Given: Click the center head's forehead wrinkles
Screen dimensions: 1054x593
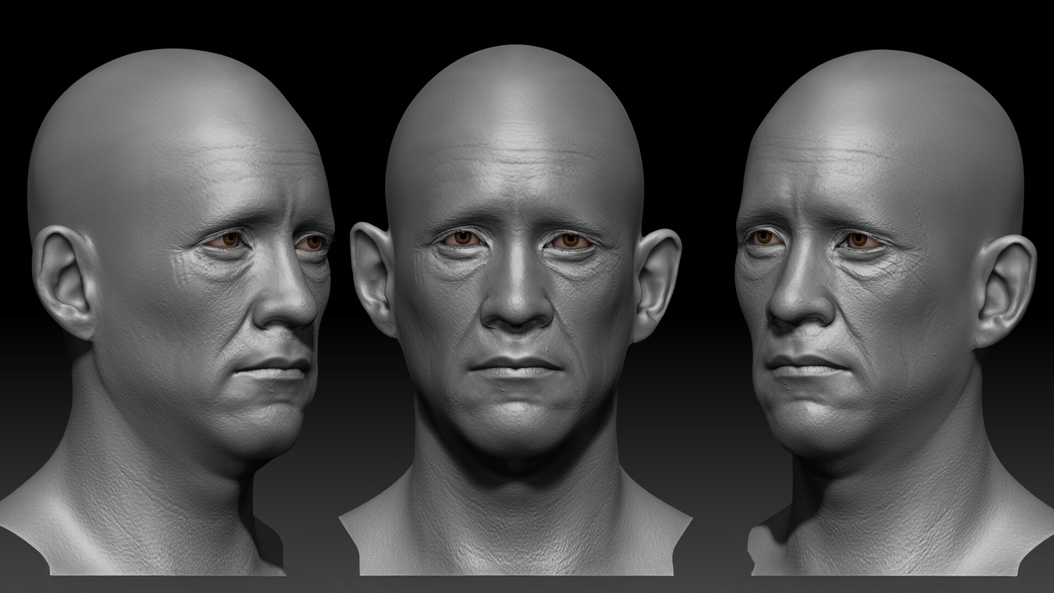Looking at the screenshot, I should pyautogui.click(x=515, y=156).
